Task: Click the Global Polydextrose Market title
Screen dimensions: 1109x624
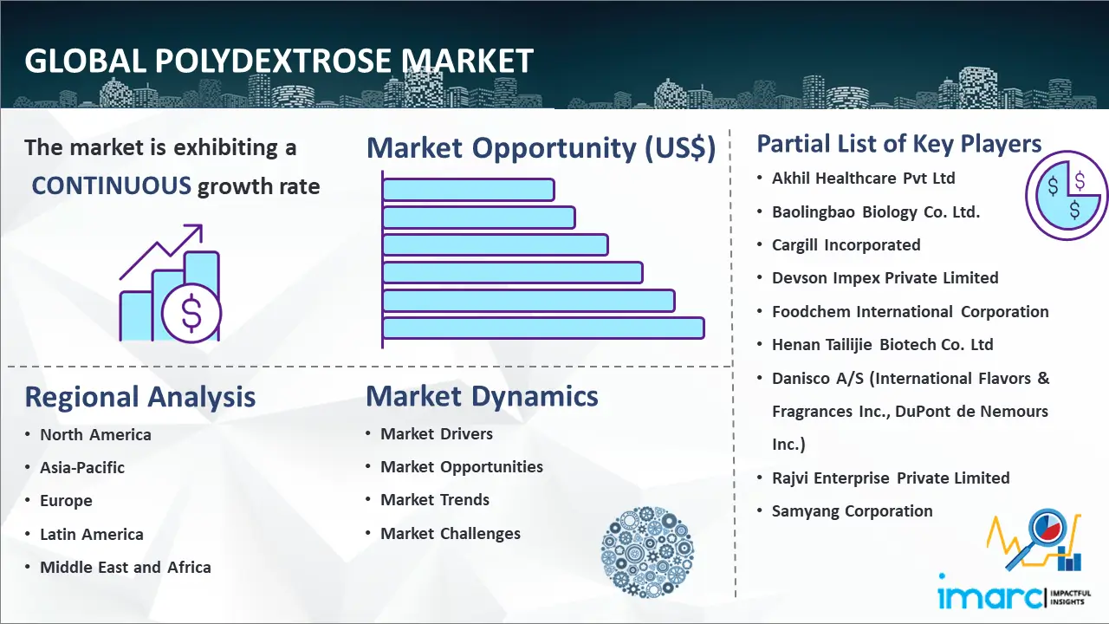Action: [279, 61]
